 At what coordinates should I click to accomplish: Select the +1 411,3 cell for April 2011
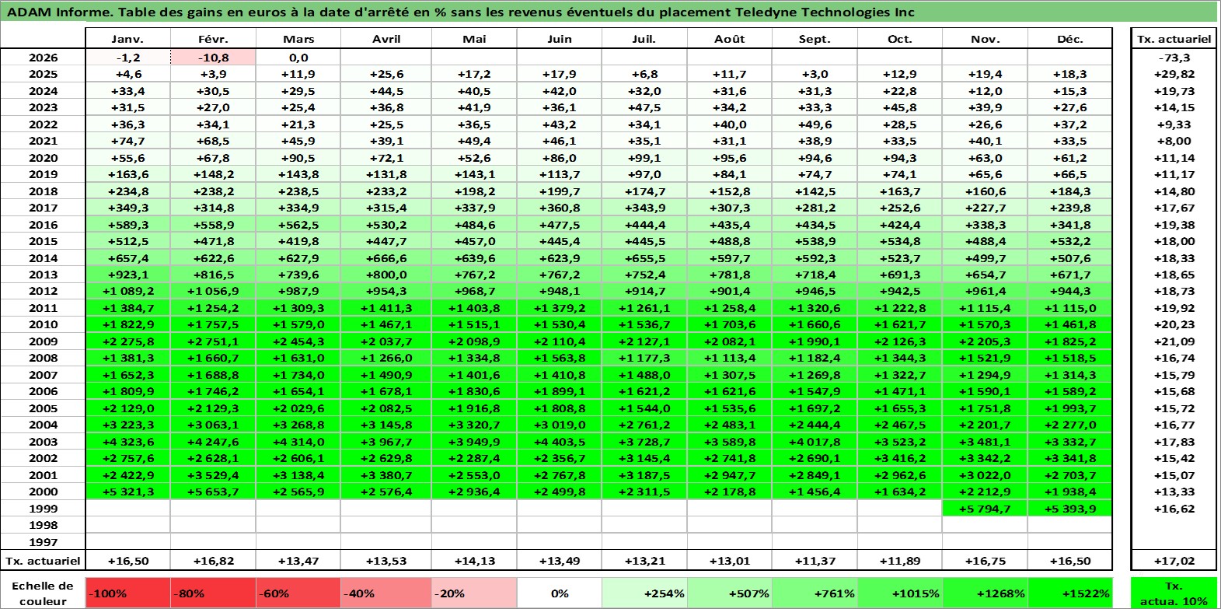coord(386,308)
